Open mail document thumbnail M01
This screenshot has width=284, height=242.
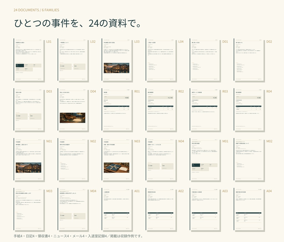pos(205,159)
